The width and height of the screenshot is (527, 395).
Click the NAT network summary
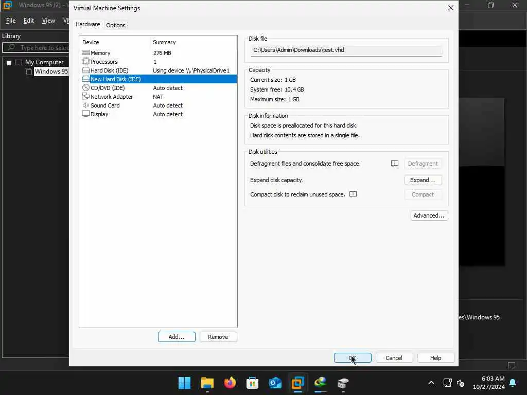click(158, 97)
